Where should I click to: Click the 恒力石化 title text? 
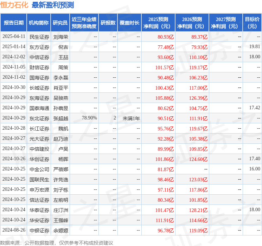[x=14, y=5]
